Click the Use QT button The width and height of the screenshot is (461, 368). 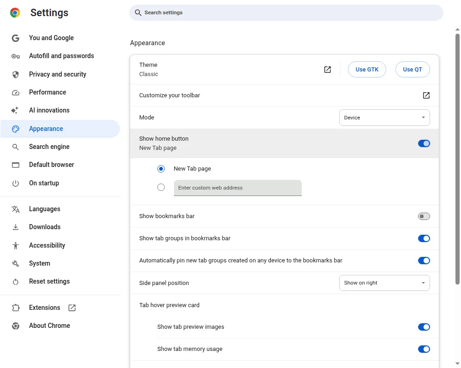pyautogui.click(x=413, y=70)
